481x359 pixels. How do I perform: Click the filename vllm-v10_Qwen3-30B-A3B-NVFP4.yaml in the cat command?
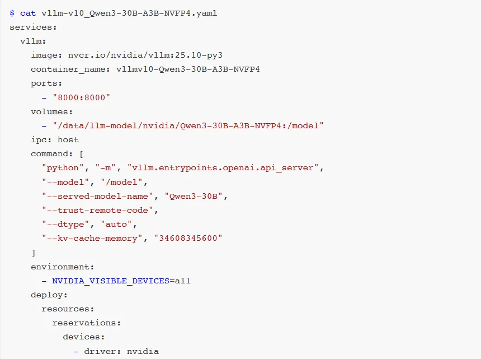click(x=129, y=13)
